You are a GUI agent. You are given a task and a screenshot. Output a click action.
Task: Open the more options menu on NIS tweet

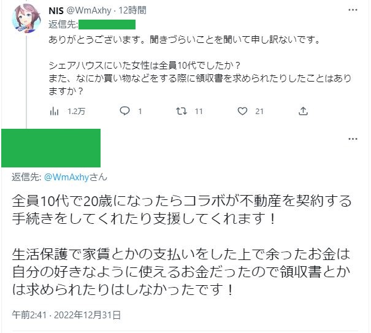[x=352, y=11]
